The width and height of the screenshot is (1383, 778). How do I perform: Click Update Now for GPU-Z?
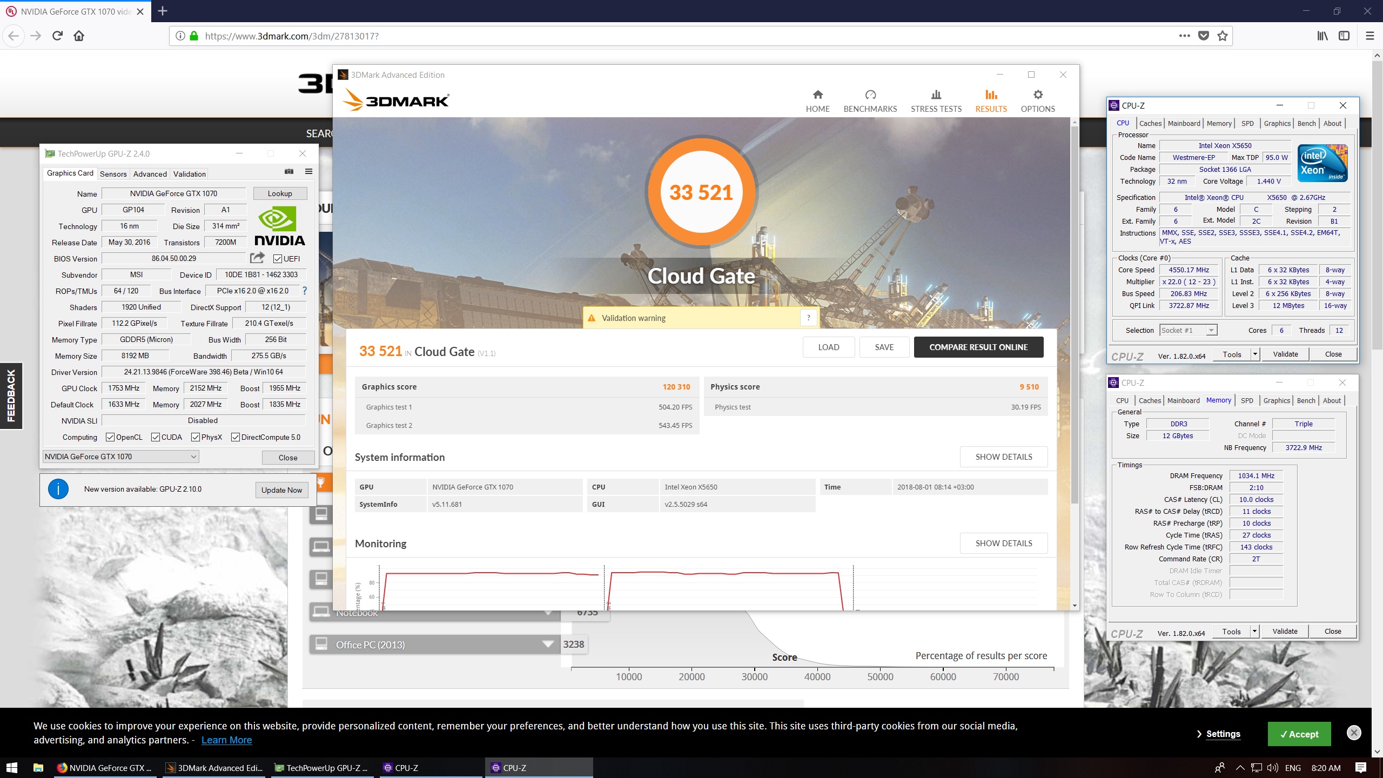tap(281, 490)
